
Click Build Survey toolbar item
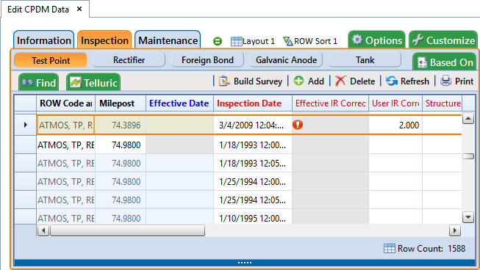tap(251, 81)
